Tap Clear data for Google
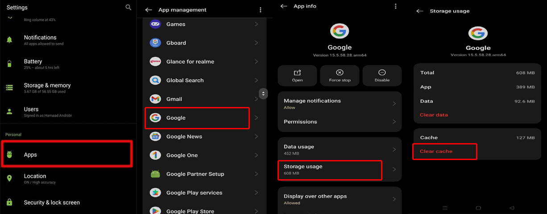The width and height of the screenshot is (547, 214). [x=434, y=115]
